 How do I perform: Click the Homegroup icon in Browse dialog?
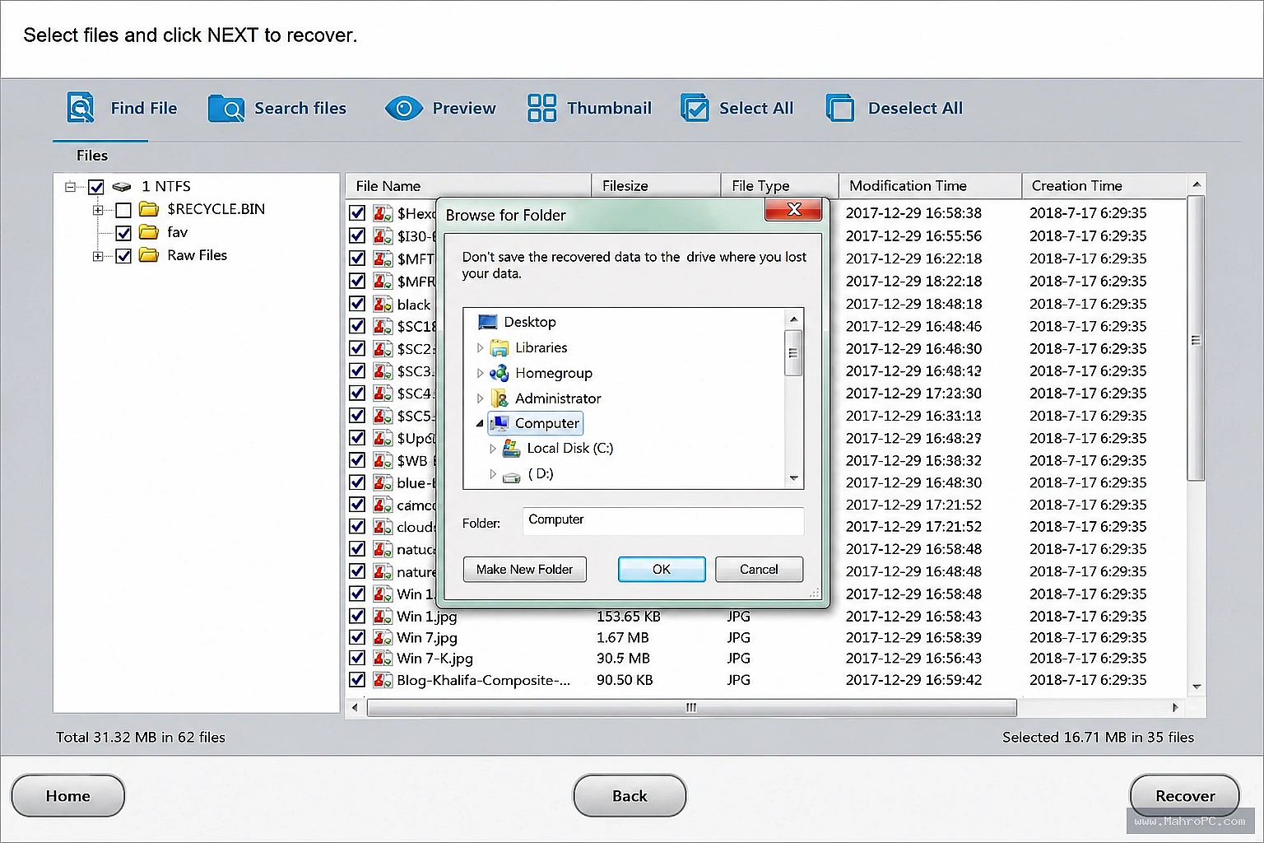(x=500, y=373)
